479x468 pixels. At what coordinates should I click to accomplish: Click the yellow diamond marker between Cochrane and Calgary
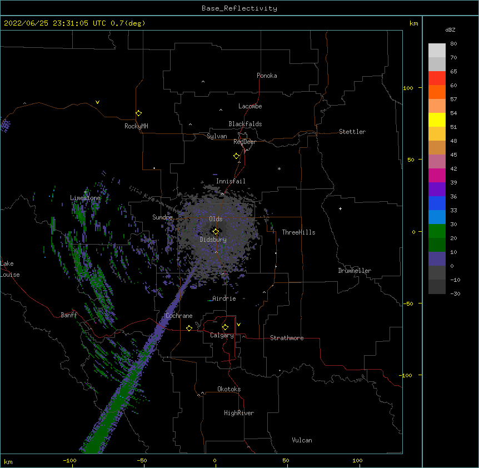click(x=189, y=328)
